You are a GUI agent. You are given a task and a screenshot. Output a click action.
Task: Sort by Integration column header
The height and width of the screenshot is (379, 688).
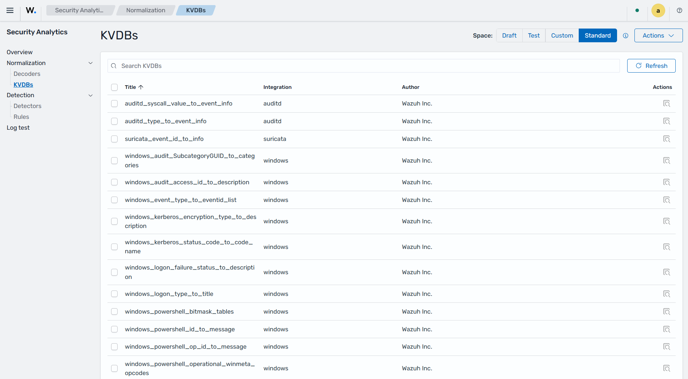[277, 87]
